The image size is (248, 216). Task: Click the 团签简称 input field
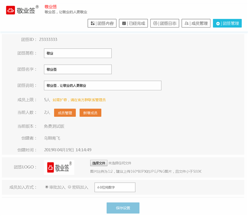pyautogui.click(x=78, y=53)
